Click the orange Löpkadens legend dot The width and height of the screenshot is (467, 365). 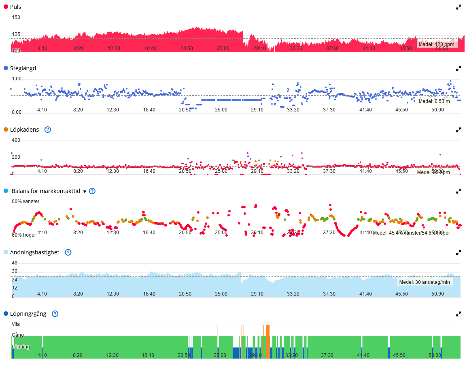click(x=6, y=130)
